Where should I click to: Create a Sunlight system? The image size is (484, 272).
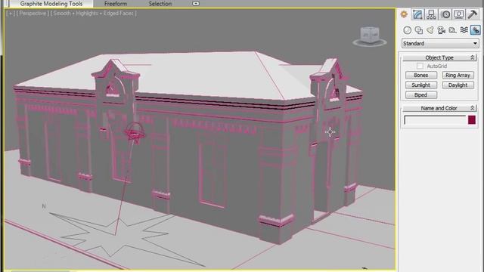[x=421, y=85]
